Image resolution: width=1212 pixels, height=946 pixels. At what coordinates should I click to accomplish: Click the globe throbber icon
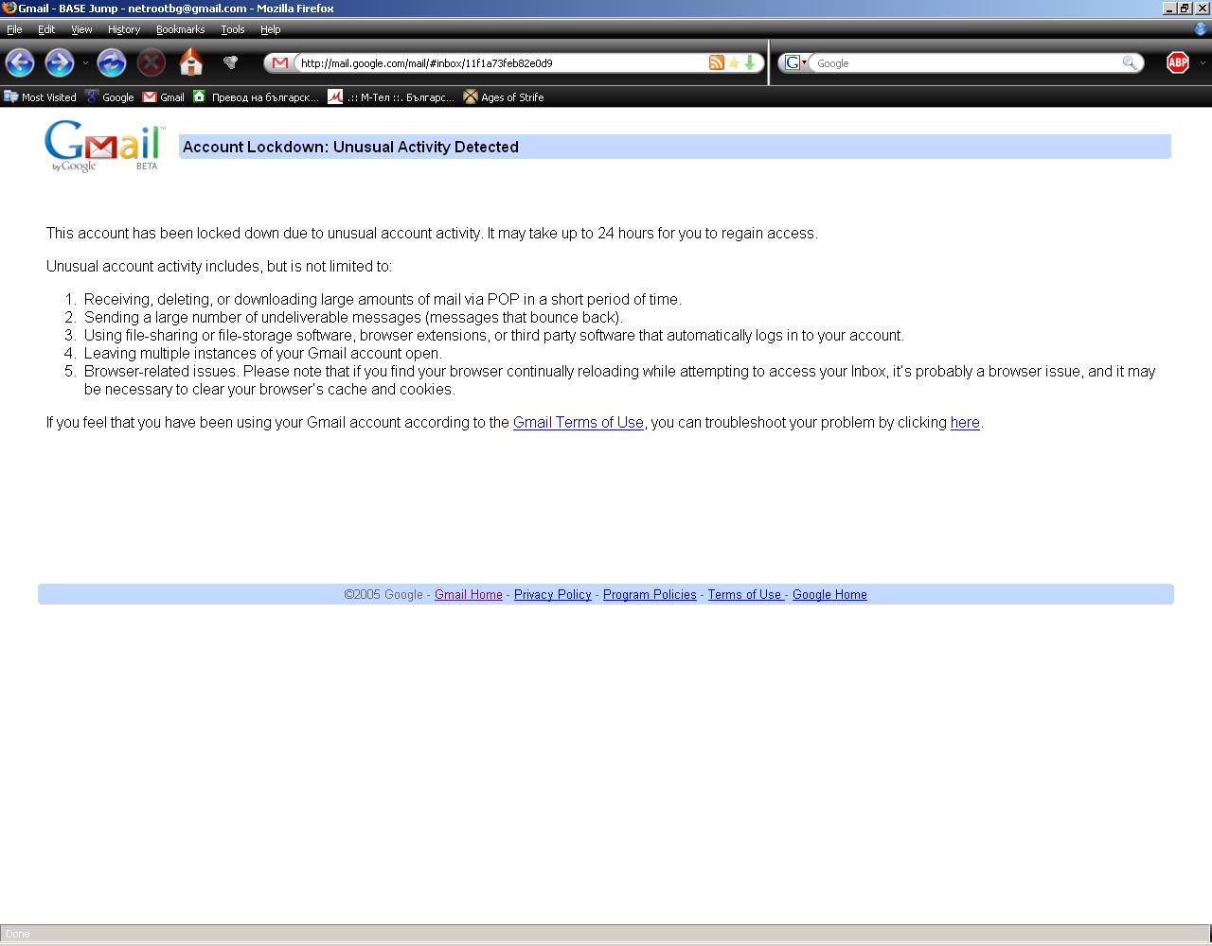(1201, 29)
